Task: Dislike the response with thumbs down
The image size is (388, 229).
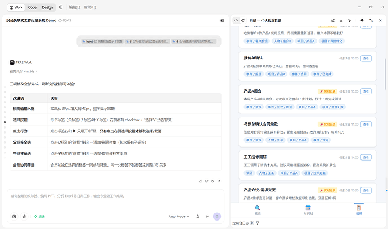Action: click(x=206, y=181)
